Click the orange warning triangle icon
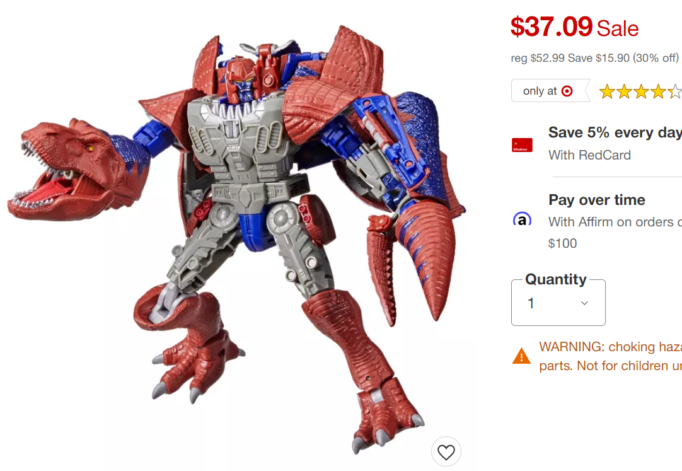 [521, 356]
